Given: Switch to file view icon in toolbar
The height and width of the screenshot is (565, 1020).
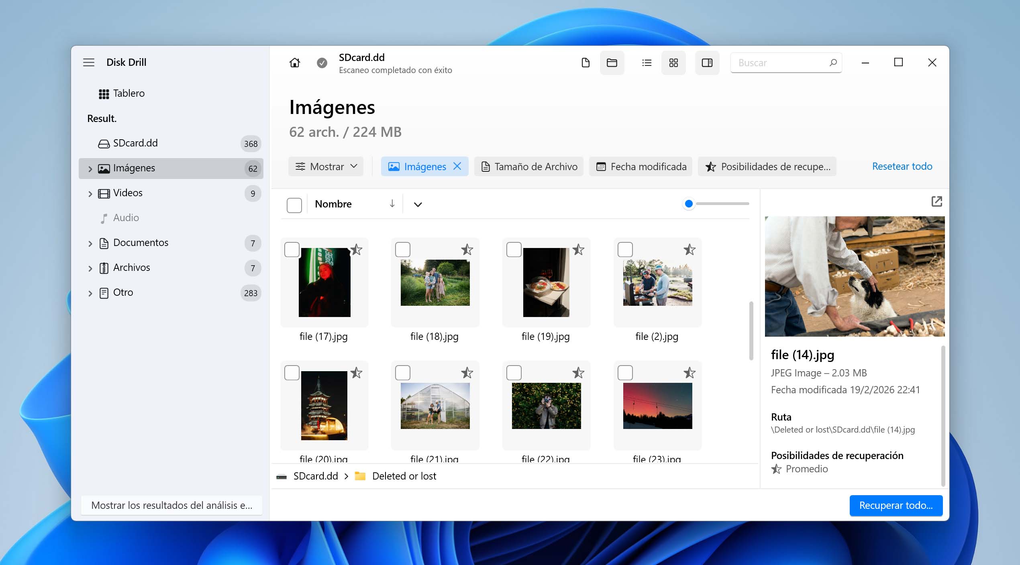Looking at the screenshot, I should 585,63.
